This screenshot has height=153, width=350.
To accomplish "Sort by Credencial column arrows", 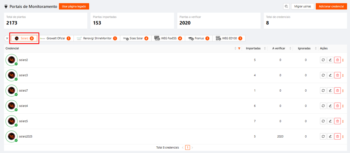I will click(x=235, y=48).
